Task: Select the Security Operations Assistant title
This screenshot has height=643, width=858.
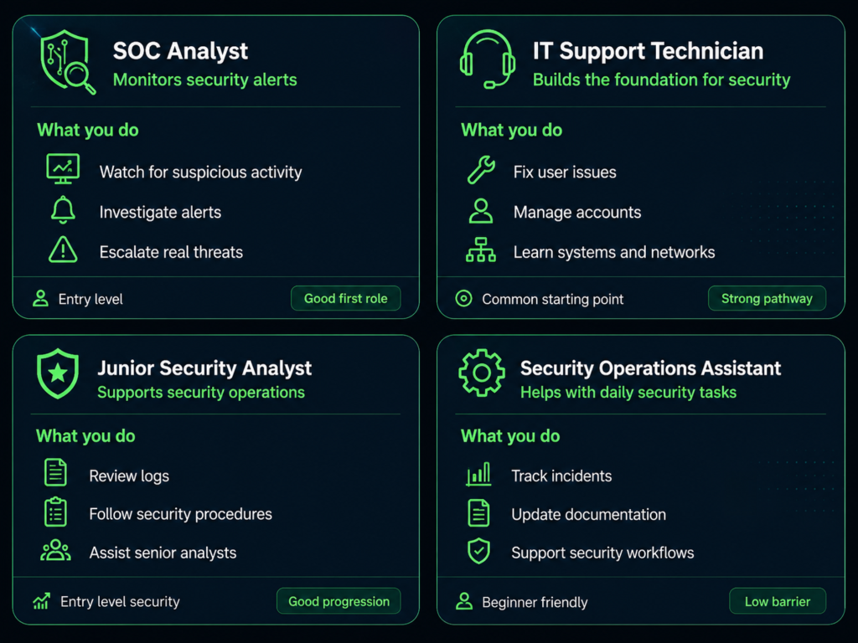Action: [650, 368]
